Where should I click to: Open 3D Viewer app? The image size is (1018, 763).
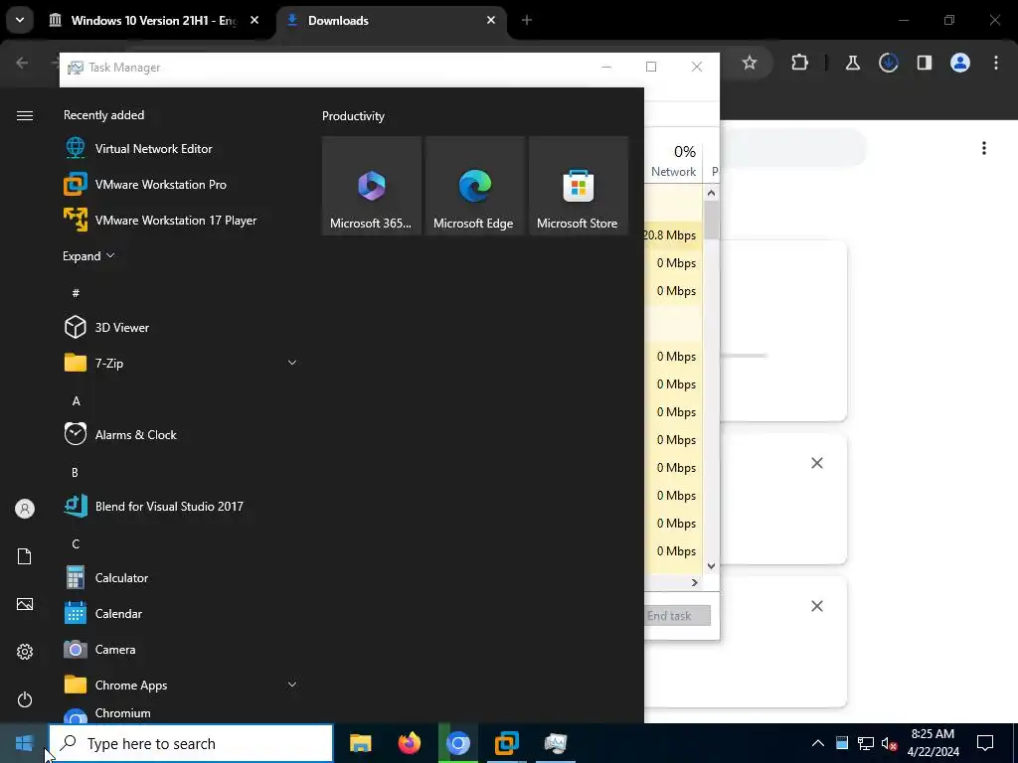point(107,327)
